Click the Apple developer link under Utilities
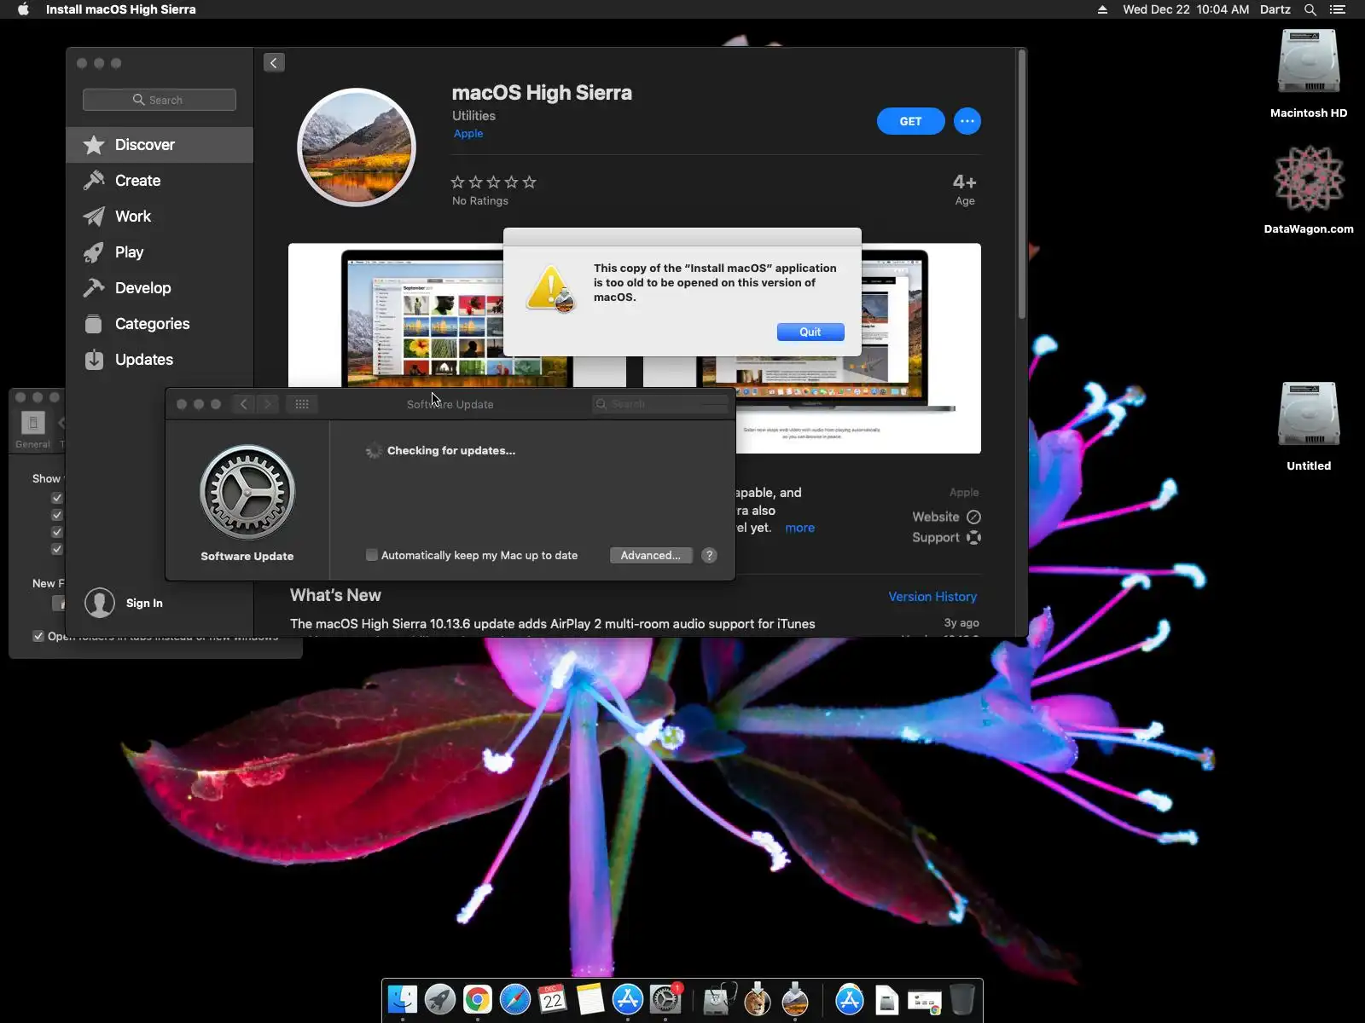Image resolution: width=1365 pixels, height=1023 pixels. (468, 134)
